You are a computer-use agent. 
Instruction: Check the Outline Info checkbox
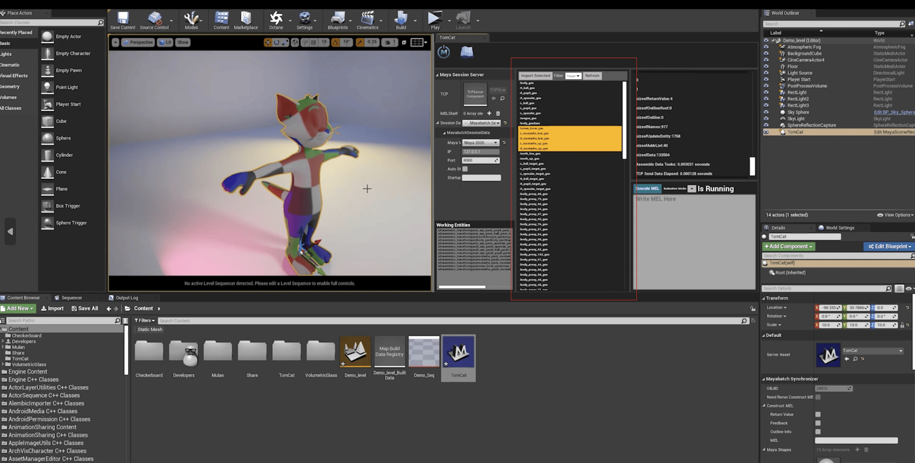(x=818, y=431)
